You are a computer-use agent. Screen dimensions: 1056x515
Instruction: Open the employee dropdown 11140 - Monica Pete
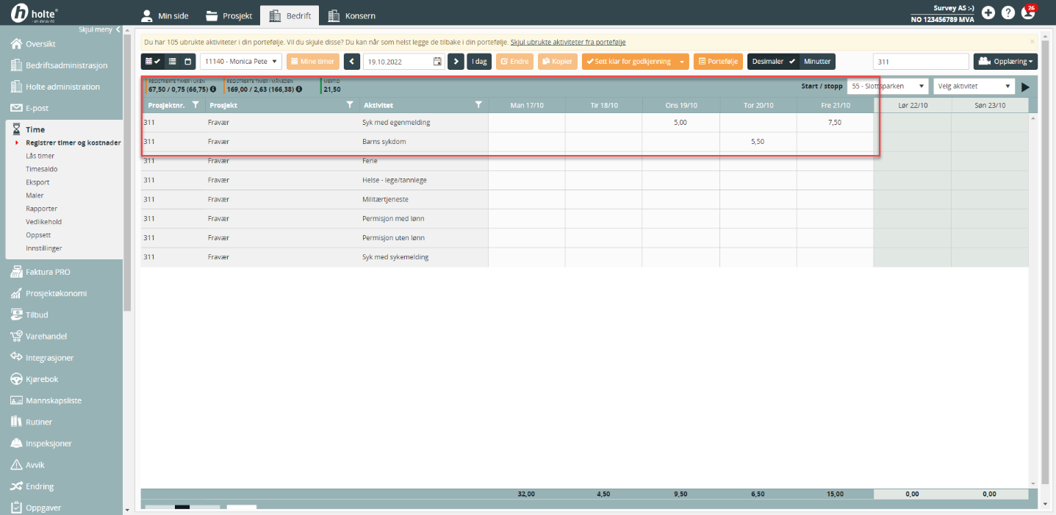[241, 62]
